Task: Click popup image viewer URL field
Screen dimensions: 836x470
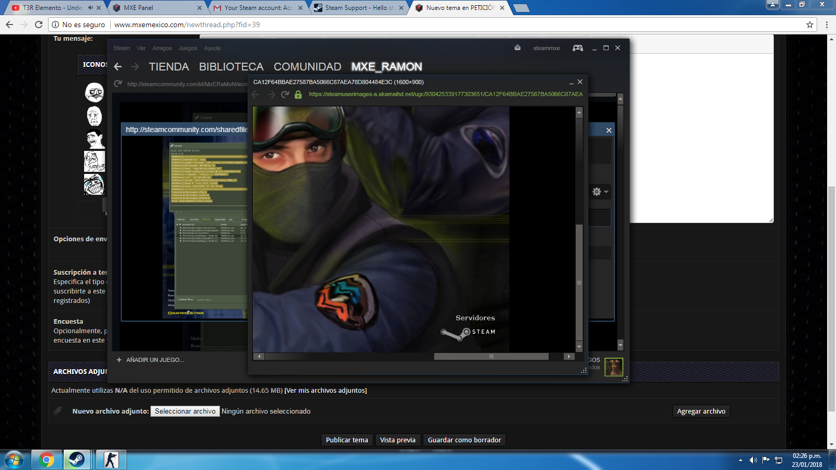Action: coord(445,95)
